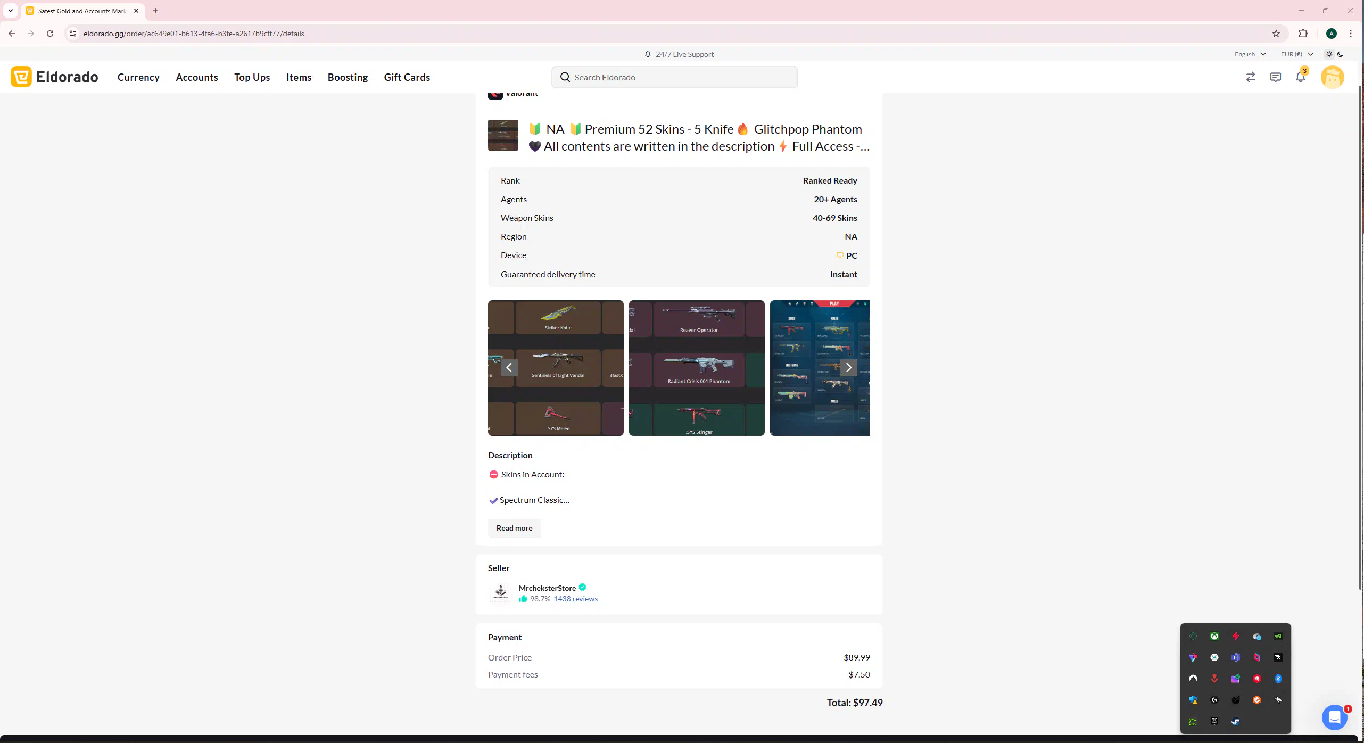Image resolution: width=1364 pixels, height=743 pixels.
Task: Go back to the previous page
Action: click(12, 34)
